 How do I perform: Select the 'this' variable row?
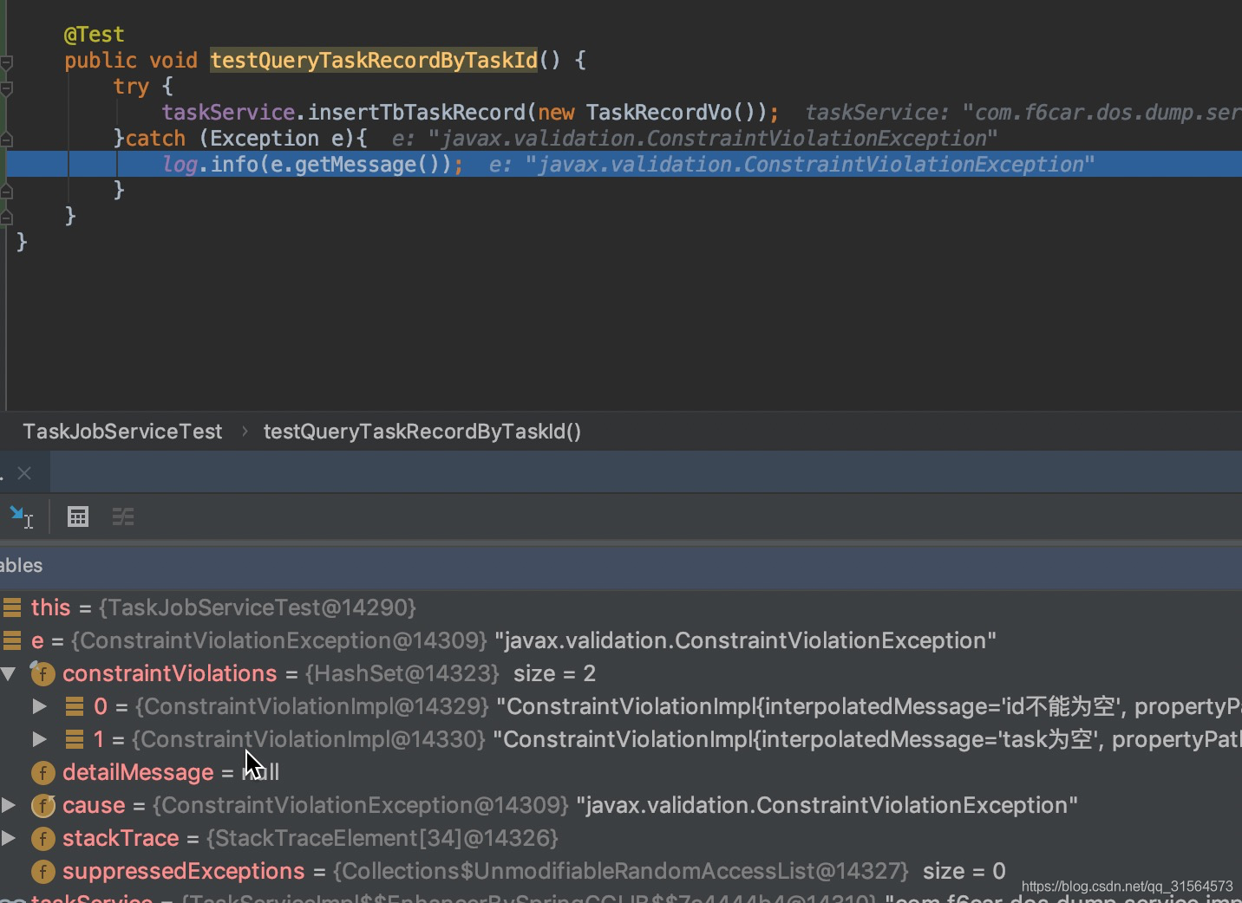tap(621, 607)
